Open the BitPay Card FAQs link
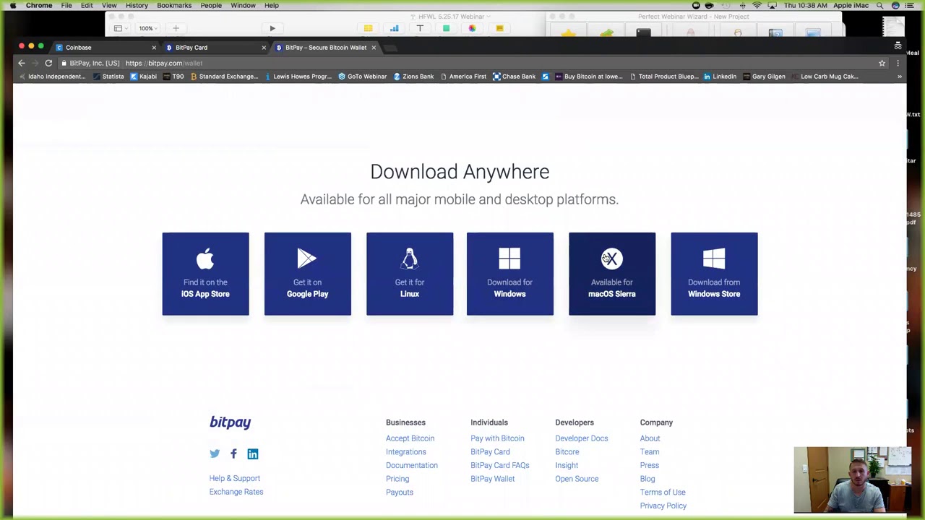 (499, 465)
